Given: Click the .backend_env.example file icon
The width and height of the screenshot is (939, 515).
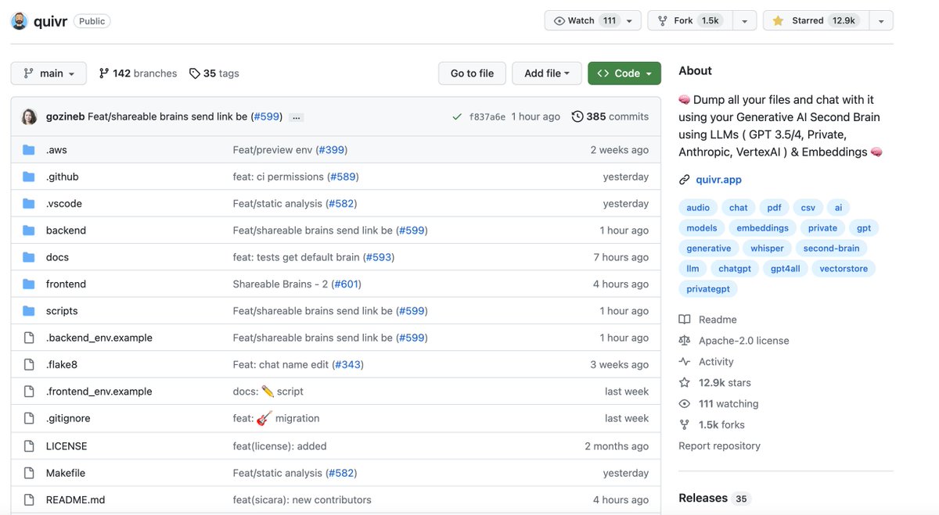Looking at the screenshot, I should pyautogui.click(x=29, y=338).
